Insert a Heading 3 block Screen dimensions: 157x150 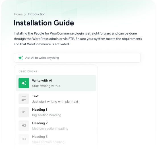click(x=56, y=139)
